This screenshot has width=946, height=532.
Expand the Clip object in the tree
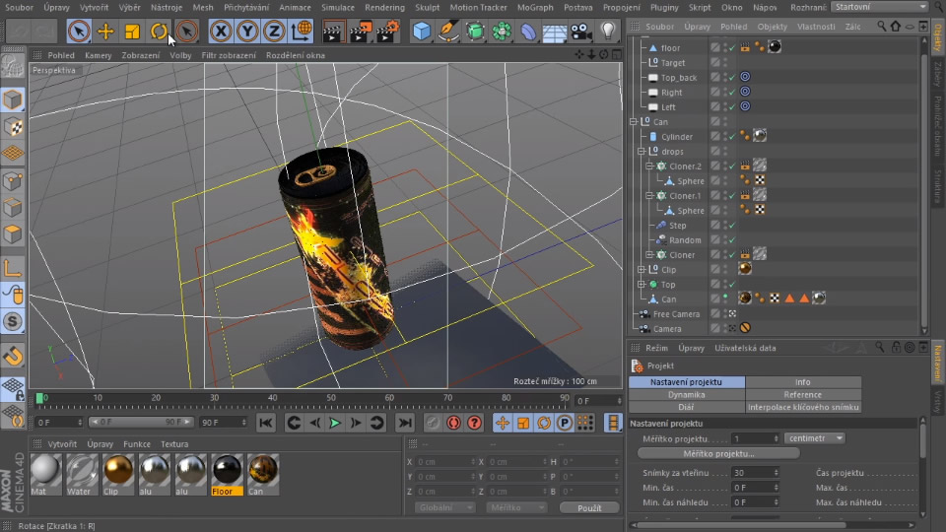[641, 270]
